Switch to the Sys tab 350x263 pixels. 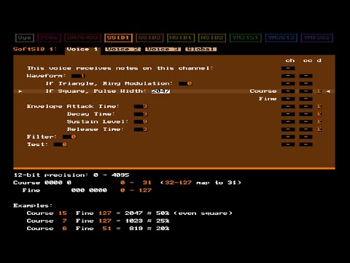pos(25,38)
